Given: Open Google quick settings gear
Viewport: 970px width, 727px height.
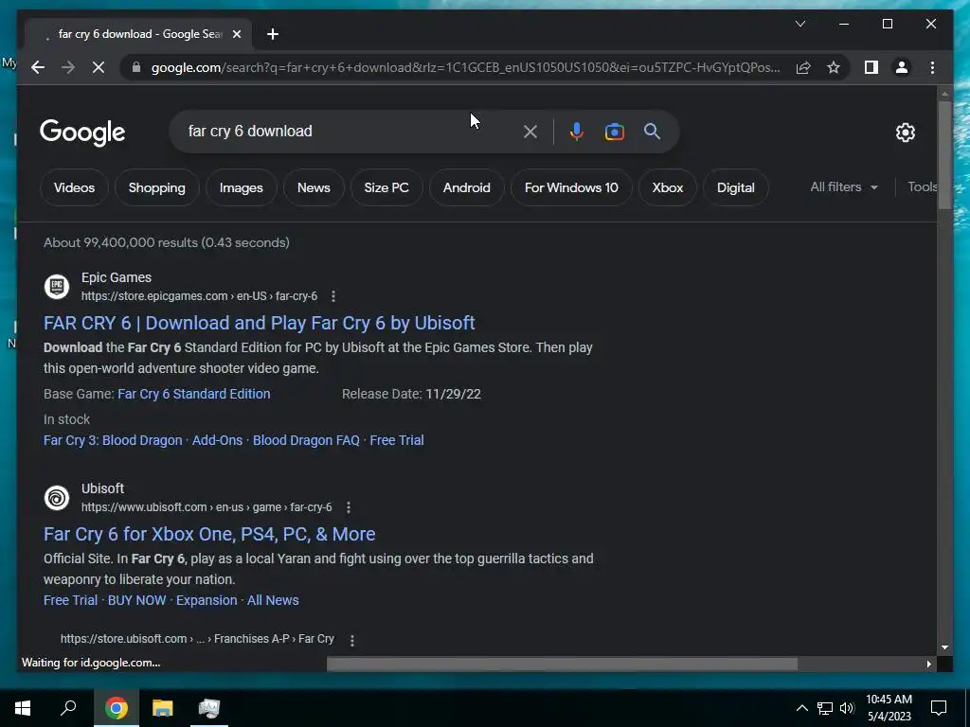Looking at the screenshot, I should 905,132.
